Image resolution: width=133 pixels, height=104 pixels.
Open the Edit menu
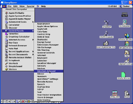click(15, 6)
